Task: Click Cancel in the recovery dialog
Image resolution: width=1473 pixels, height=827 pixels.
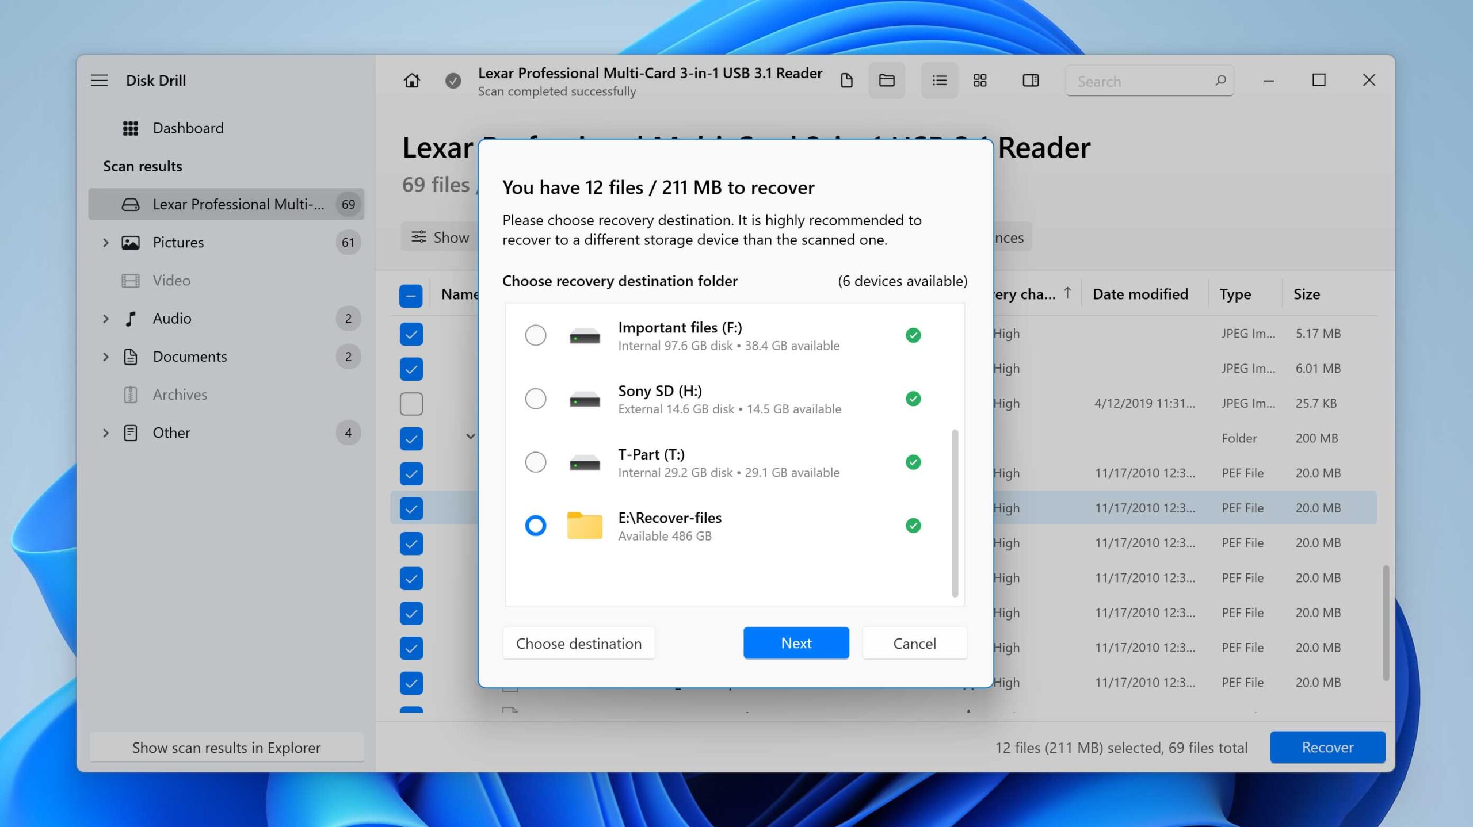Action: 914,643
